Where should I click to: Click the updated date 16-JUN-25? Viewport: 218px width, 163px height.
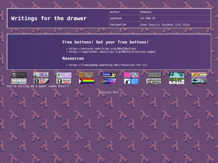point(148,18)
